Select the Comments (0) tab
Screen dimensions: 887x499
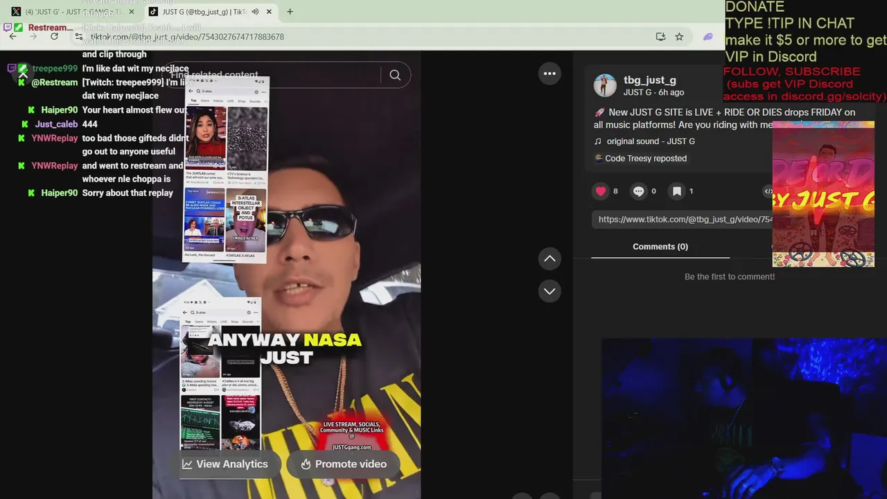(660, 247)
